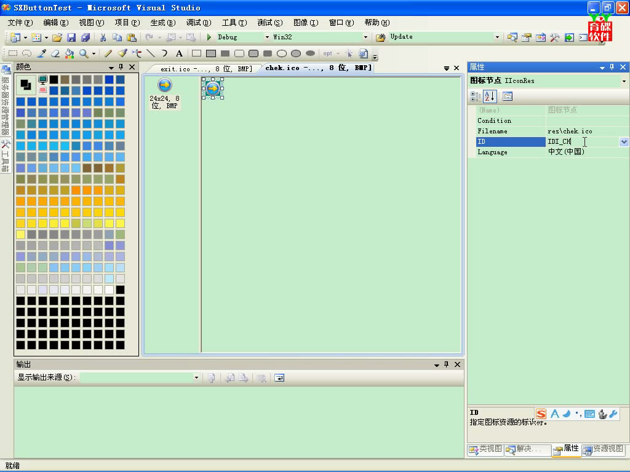Click the Paste toolbar icon

[x=132, y=37]
